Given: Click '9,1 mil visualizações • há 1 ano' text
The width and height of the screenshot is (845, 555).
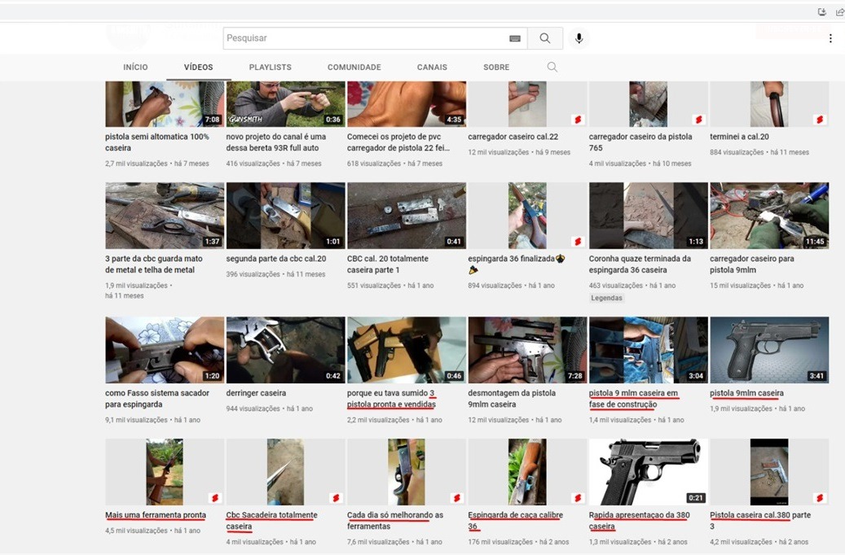Looking at the screenshot, I should click(x=152, y=419).
